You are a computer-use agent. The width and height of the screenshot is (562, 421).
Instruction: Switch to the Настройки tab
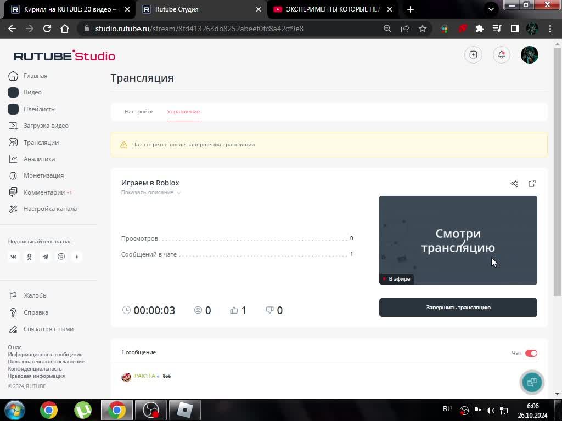tap(139, 112)
